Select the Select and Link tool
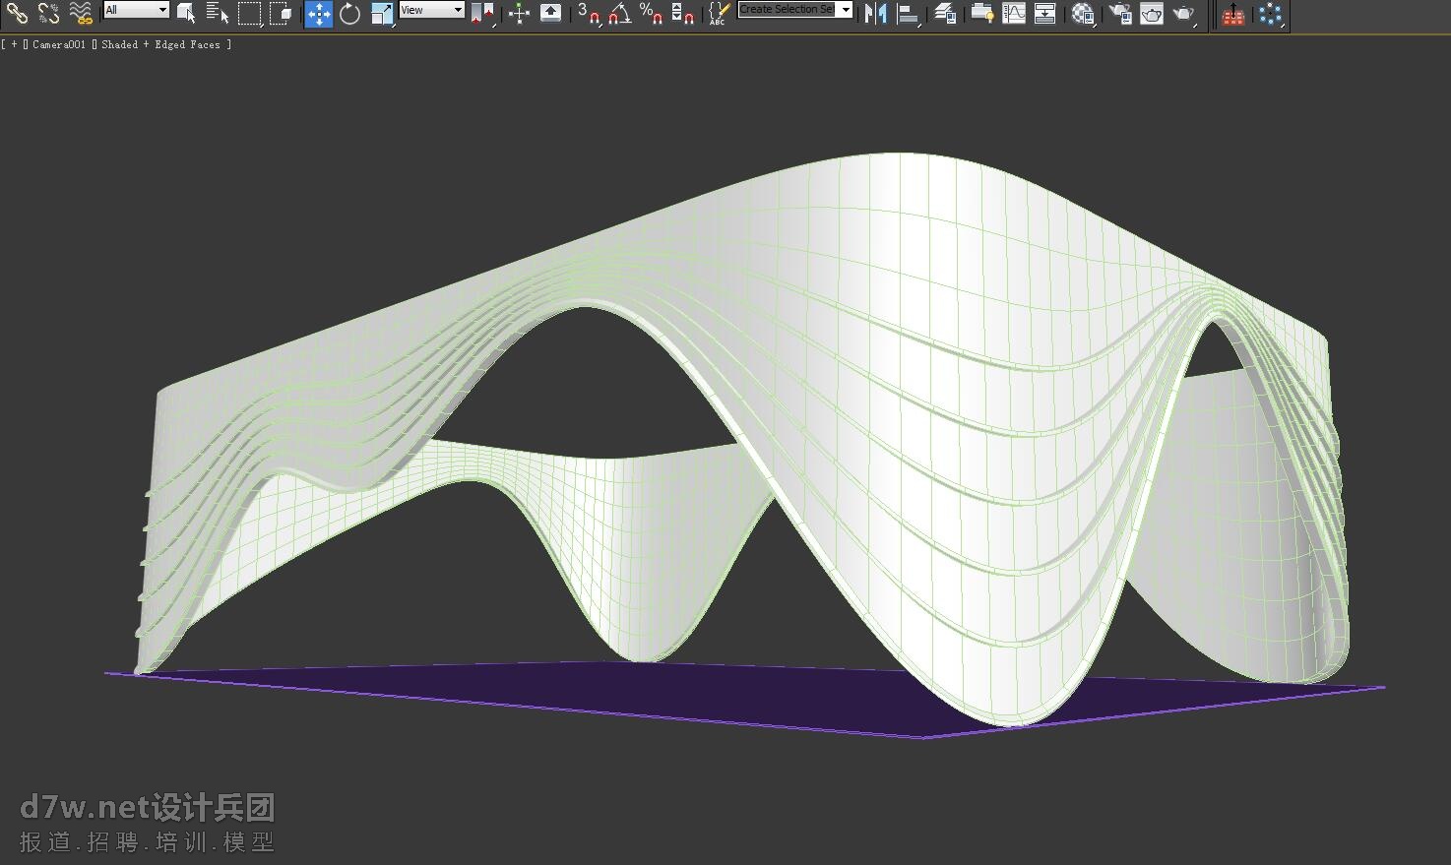Image resolution: width=1451 pixels, height=865 pixels. [17, 13]
